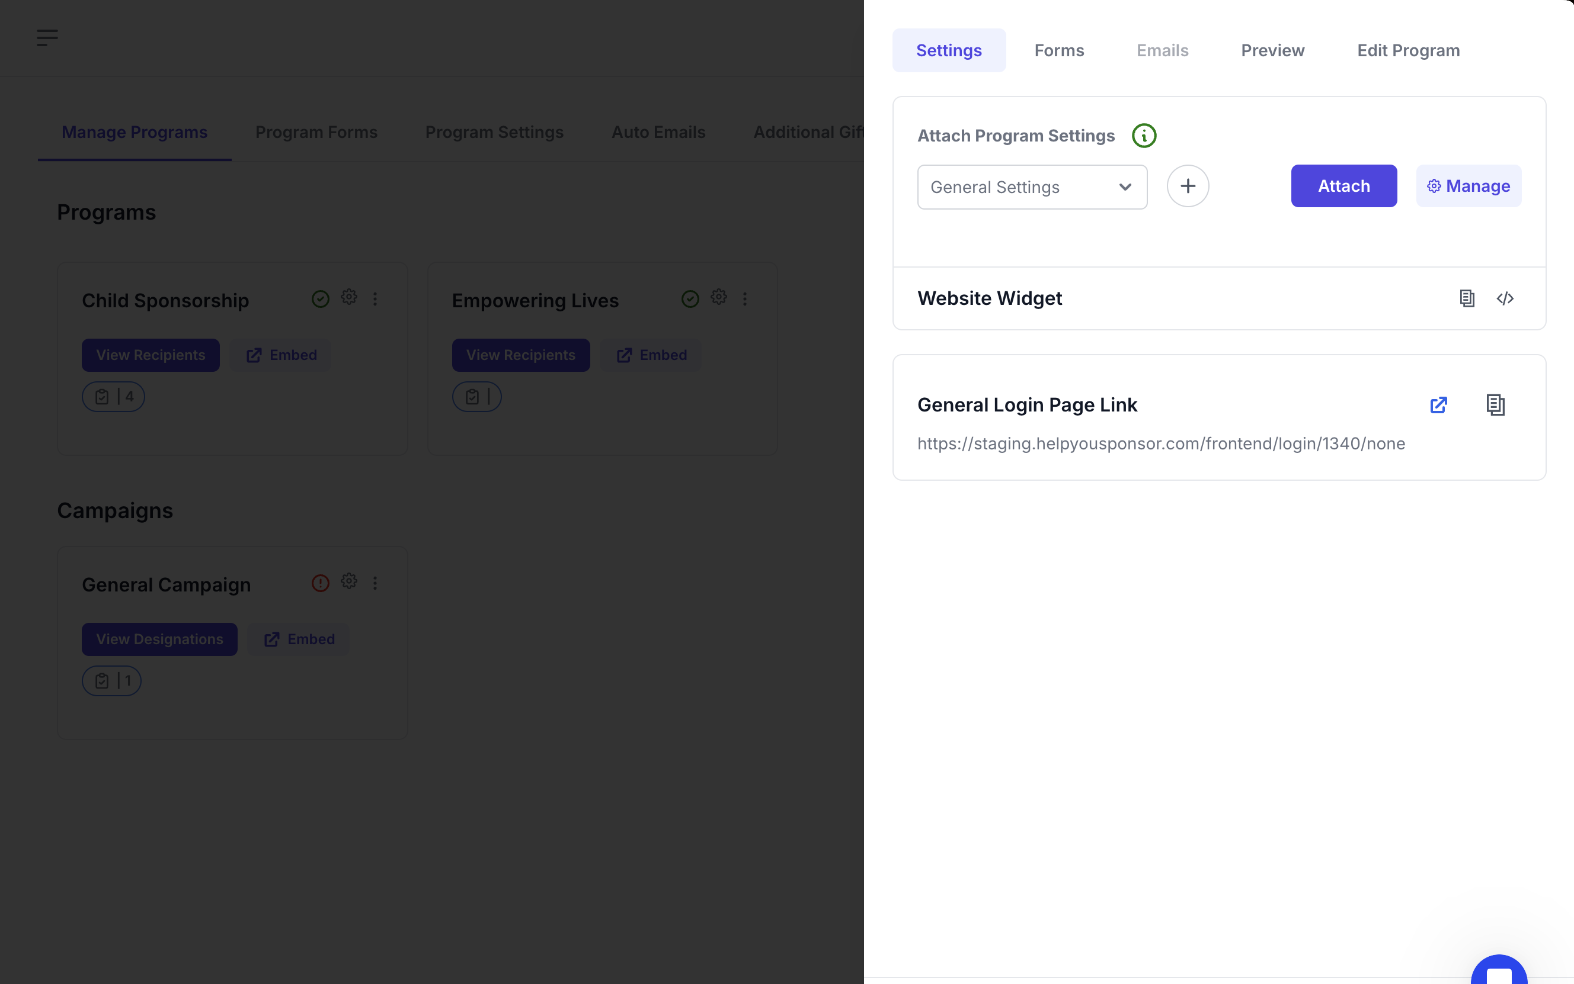
Task: Switch to the Forms tab
Action: coord(1059,50)
